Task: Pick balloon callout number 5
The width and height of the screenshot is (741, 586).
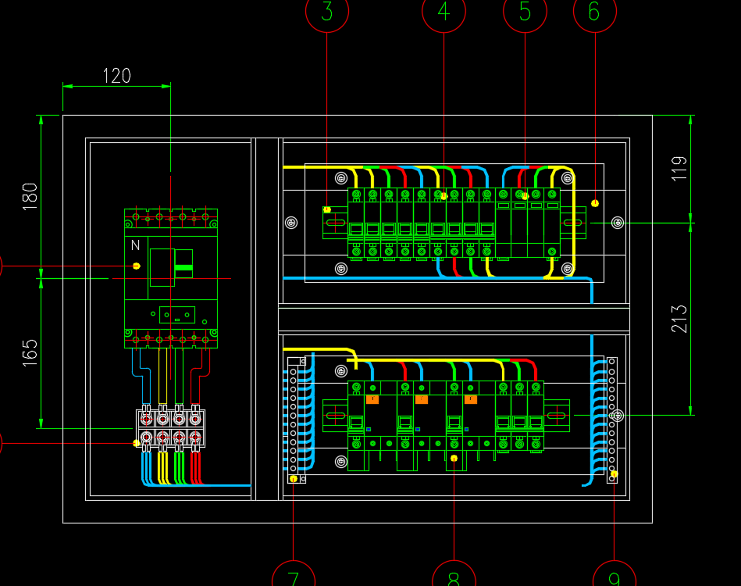Action: pos(525,12)
